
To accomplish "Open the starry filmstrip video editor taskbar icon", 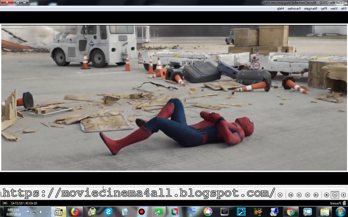I will [241, 212].
